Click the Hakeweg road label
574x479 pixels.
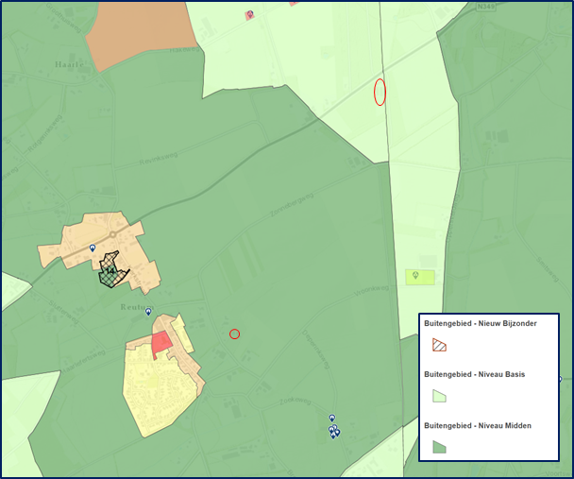click(x=184, y=49)
